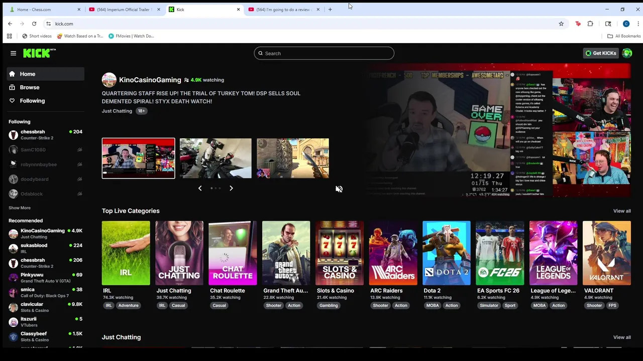Select the first featured stream thumbnail
This screenshot has width=643, height=361.
tap(139, 158)
